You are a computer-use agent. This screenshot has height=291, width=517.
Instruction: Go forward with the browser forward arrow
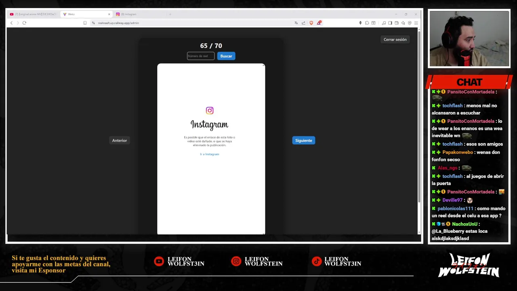click(17, 23)
